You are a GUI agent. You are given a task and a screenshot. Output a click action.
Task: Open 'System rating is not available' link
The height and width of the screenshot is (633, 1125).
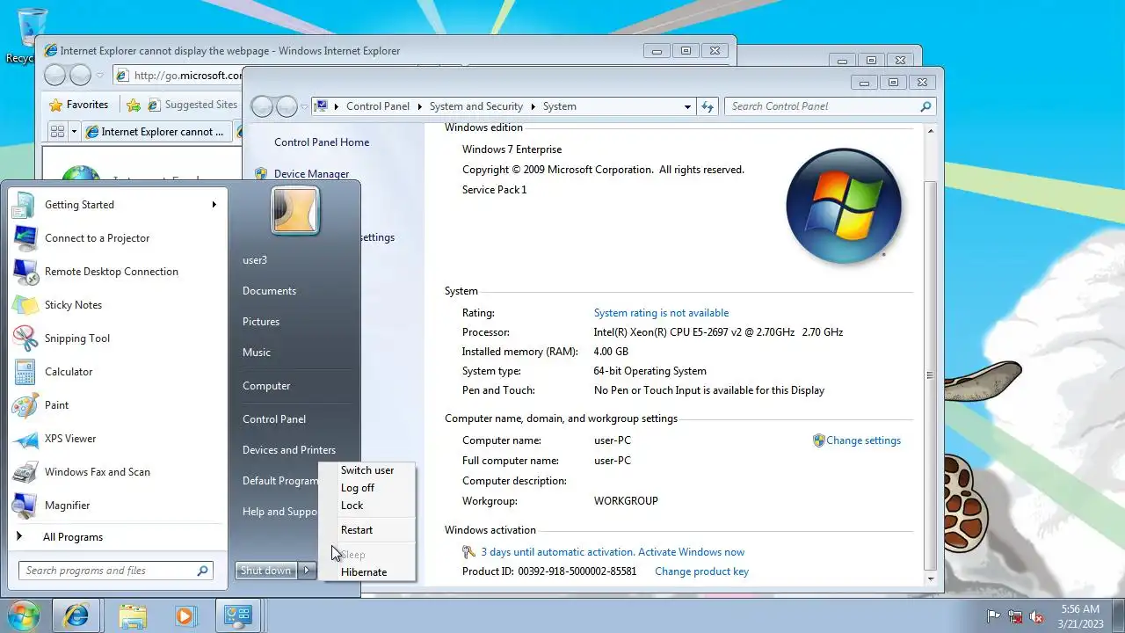pos(661,313)
